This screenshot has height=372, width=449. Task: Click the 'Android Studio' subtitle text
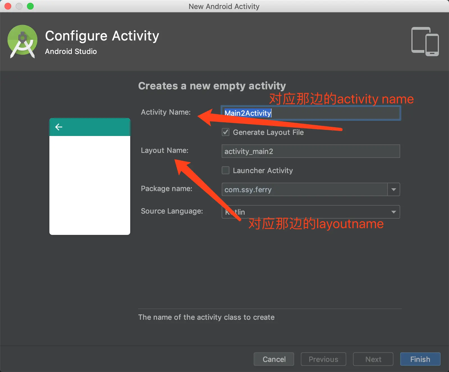tap(71, 51)
